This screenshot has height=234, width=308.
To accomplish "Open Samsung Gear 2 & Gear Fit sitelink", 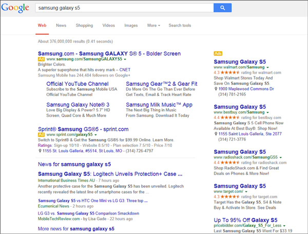I will tap(162, 84).
